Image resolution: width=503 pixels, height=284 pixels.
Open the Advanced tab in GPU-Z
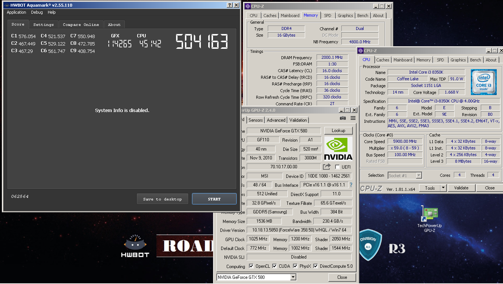[x=276, y=120]
